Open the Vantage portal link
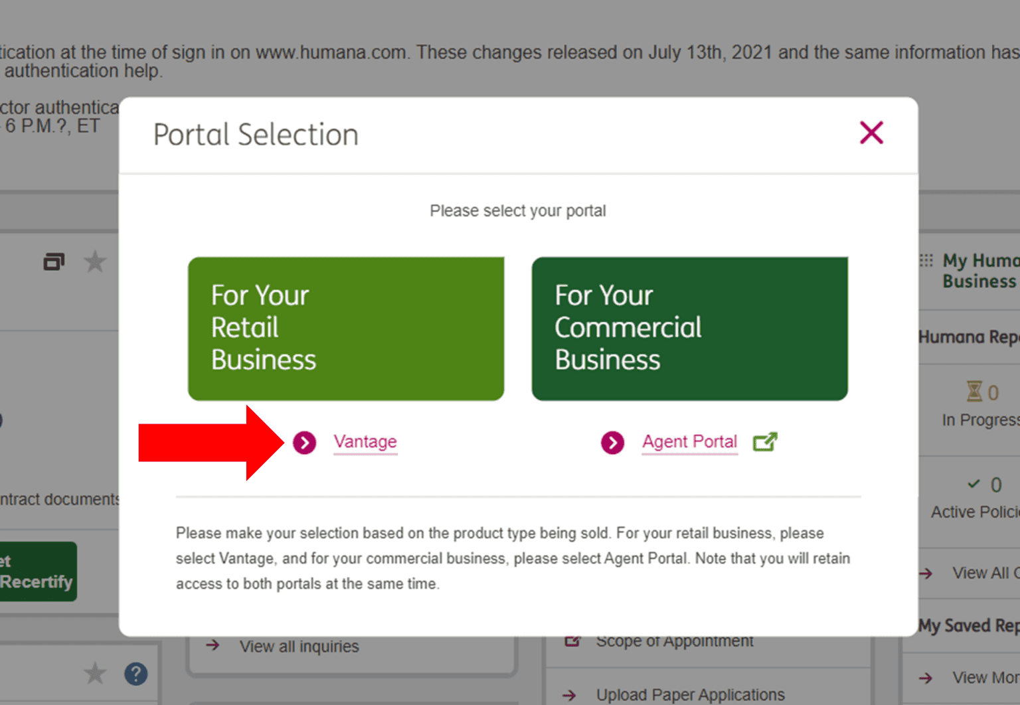 pos(365,441)
